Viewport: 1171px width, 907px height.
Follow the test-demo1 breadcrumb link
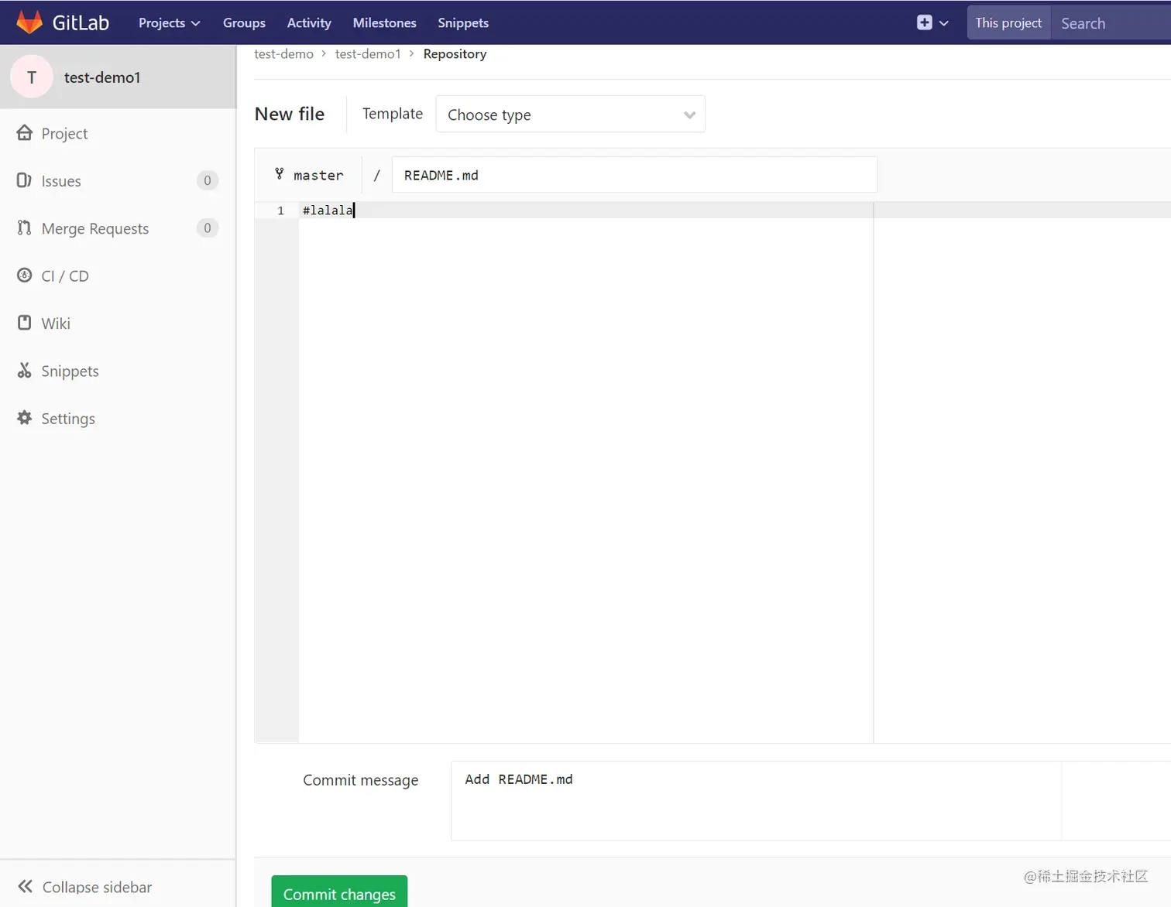point(368,53)
